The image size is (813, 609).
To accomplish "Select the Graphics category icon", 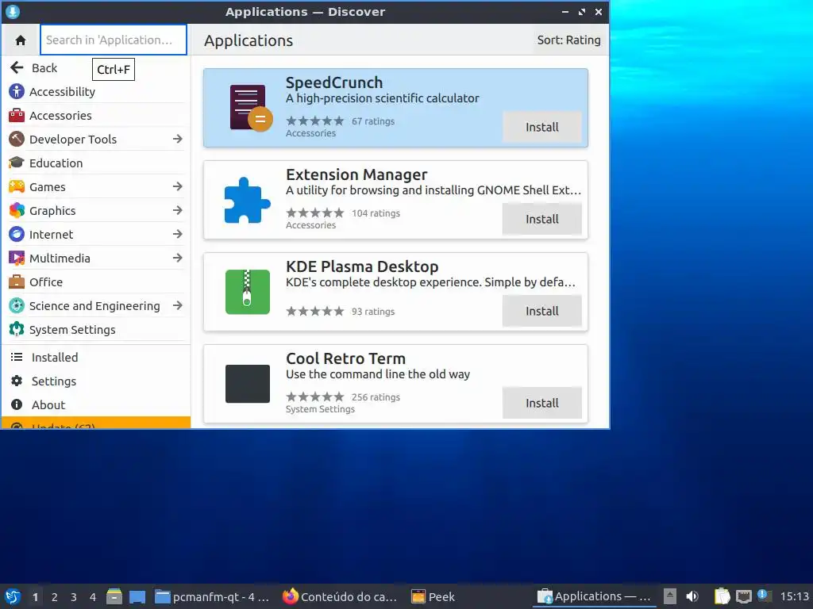I will point(17,210).
